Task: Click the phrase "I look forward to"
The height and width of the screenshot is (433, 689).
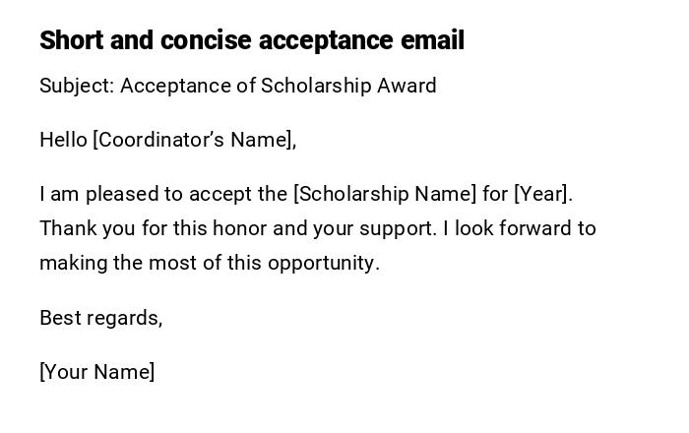Action: tap(520, 228)
